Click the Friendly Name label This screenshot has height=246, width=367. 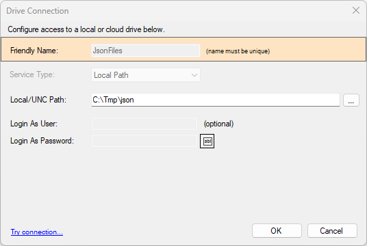tap(34, 51)
